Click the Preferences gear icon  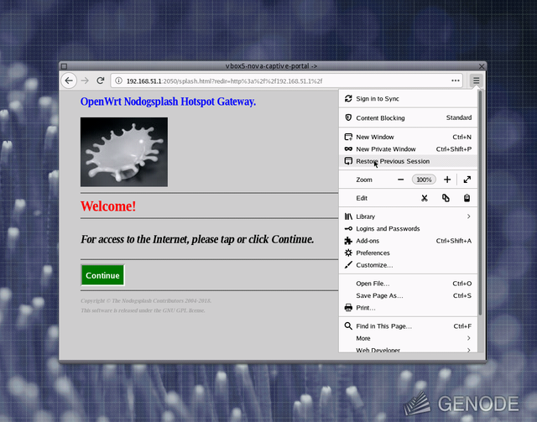[x=348, y=253]
